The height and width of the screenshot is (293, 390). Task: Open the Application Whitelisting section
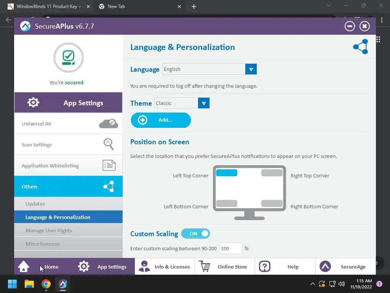coord(69,166)
